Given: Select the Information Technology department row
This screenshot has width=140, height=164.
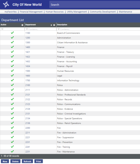Looking at the screenshot, I should (70, 80).
